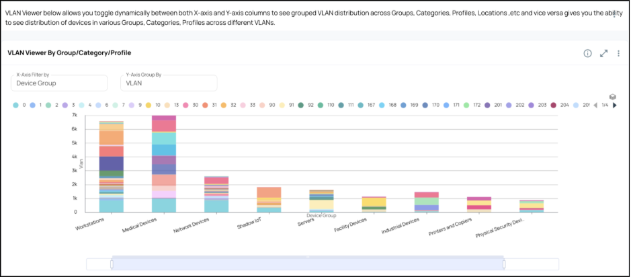Go to previous legend page arrow

click(595, 105)
